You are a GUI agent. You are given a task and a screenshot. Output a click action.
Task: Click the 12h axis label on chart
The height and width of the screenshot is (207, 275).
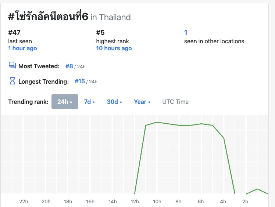pos(135,201)
